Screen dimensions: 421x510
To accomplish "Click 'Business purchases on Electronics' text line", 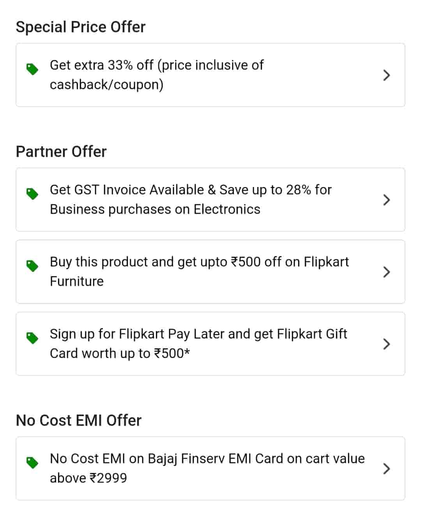I will point(155,209).
